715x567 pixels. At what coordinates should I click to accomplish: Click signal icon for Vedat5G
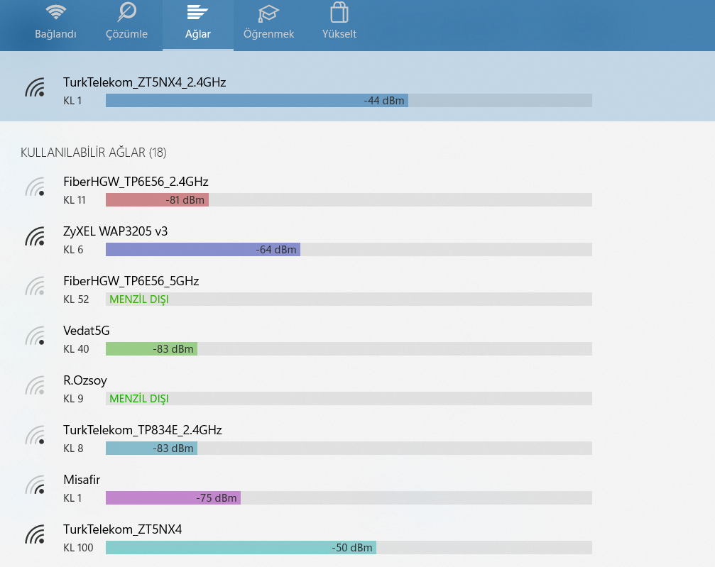coord(35,336)
